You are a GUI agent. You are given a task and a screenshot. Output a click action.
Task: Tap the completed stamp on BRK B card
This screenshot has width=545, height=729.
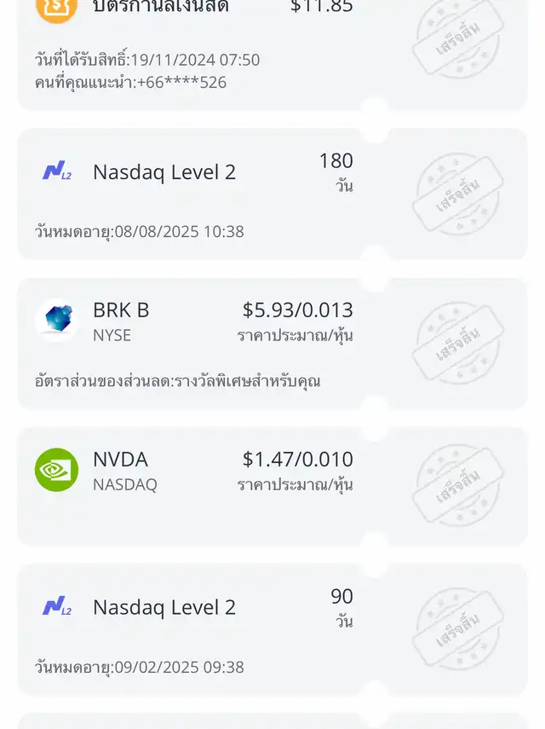(x=457, y=344)
